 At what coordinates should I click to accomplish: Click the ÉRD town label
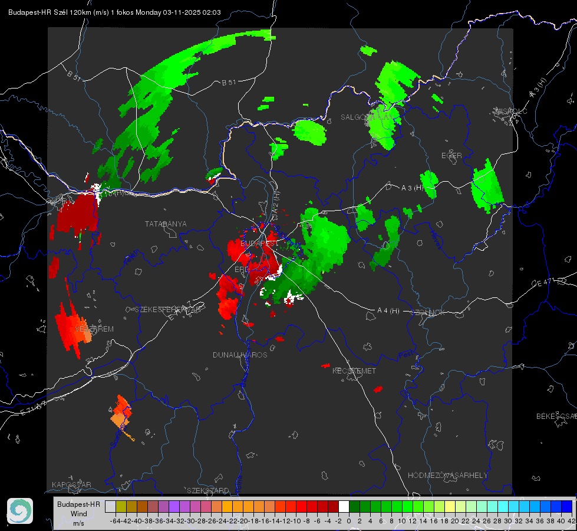[242, 270]
